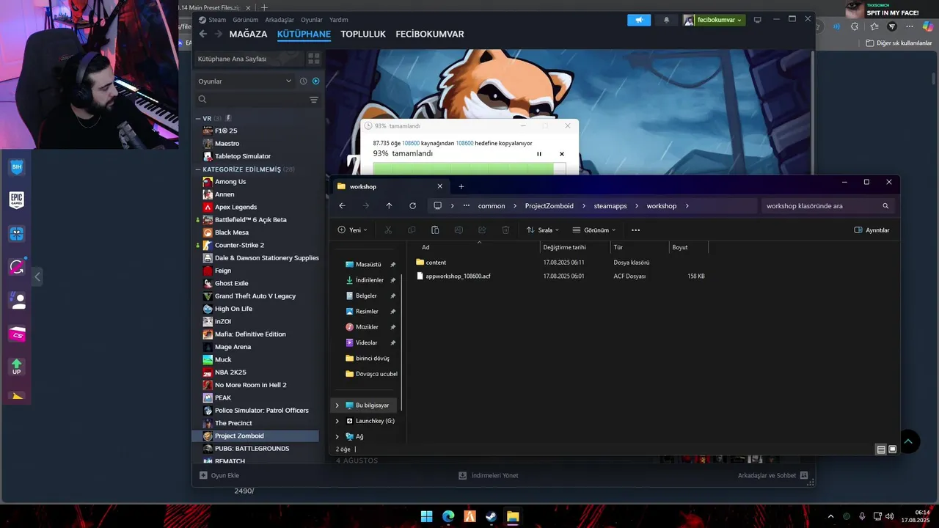Expand Launchkey (G:) drive node
The height and width of the screenshot is (528, 939).
[x=337, y=421]
